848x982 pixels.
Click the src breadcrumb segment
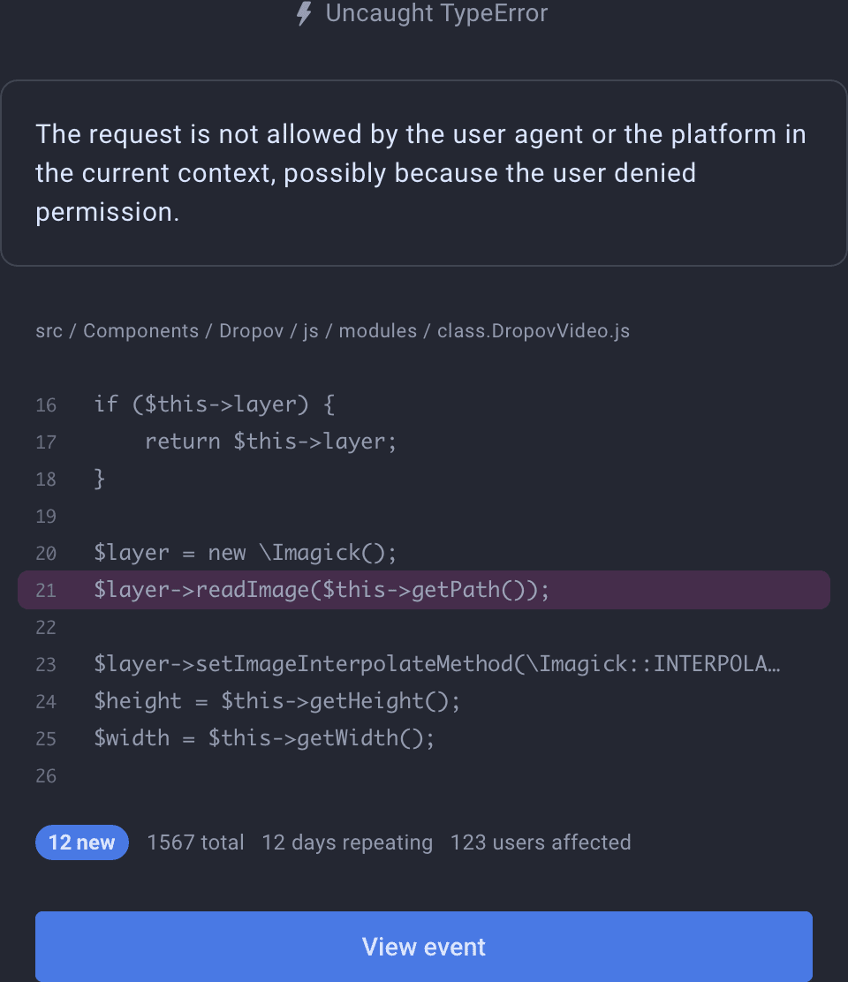49,331
